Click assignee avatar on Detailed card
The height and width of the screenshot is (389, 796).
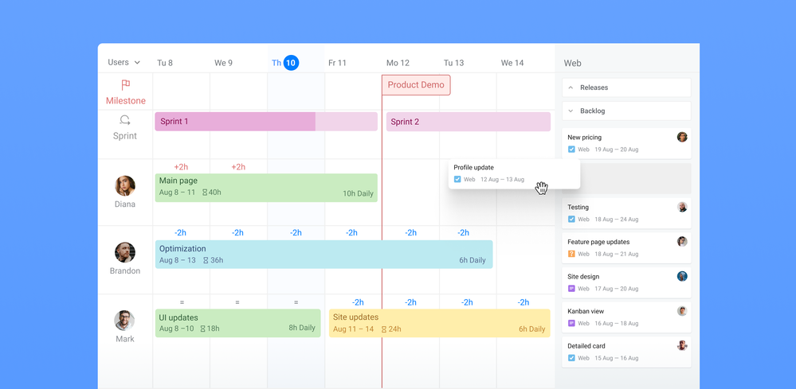coord(682,345)
